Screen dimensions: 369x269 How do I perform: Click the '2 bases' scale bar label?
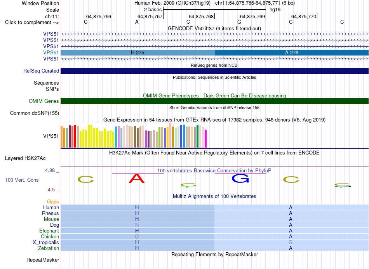click(153, 10)
